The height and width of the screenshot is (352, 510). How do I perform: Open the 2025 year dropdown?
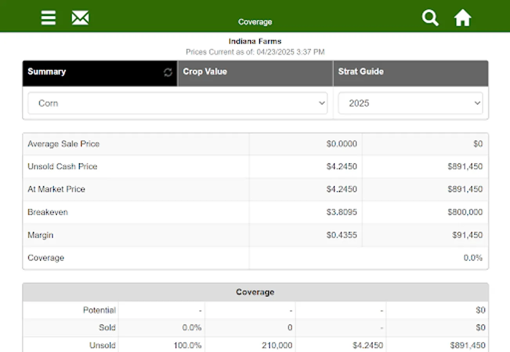click(x=410, y=103)
